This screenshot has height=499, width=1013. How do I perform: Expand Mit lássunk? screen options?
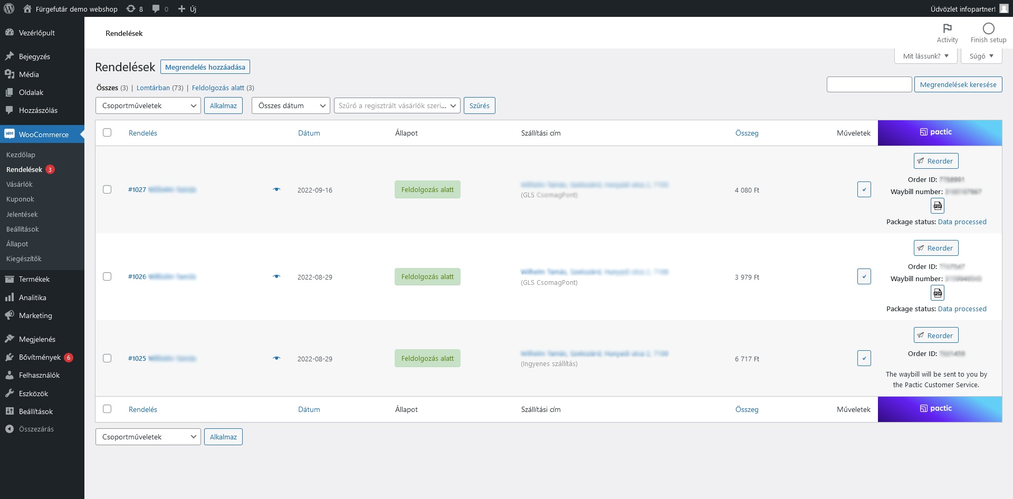[926, 56]
